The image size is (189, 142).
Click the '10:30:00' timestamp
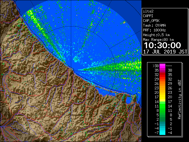[x=162, y=45]
